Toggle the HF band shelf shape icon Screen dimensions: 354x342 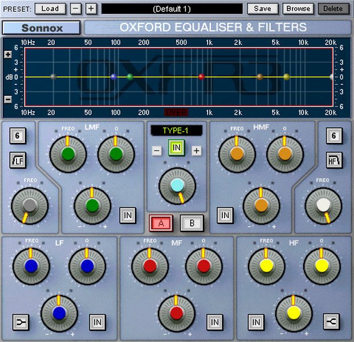332,323
